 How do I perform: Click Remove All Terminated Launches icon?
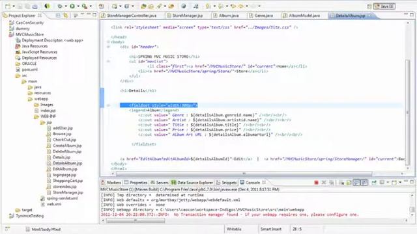tap(332, 183)
